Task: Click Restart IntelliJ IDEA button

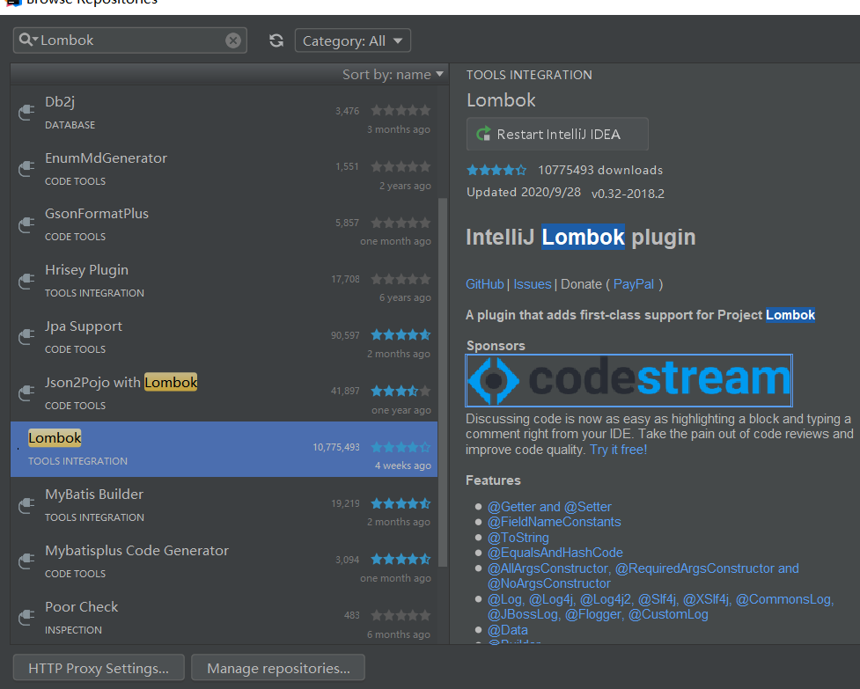Action: click(557, 135)
